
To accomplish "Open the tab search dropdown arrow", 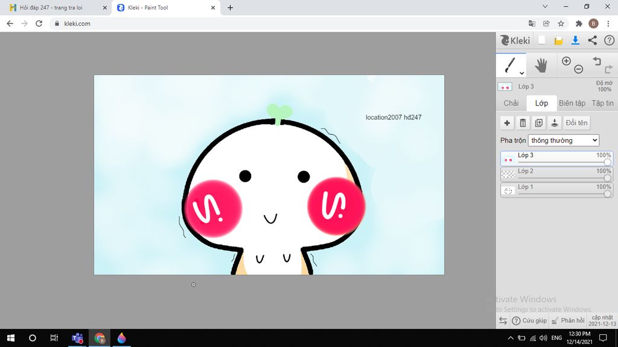I will [x=545, y=7].
